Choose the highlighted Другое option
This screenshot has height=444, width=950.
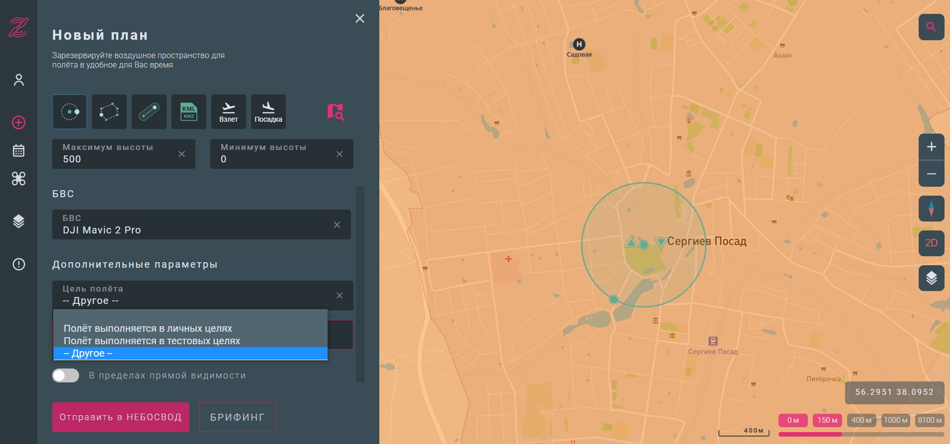click(x=190, y=353)
